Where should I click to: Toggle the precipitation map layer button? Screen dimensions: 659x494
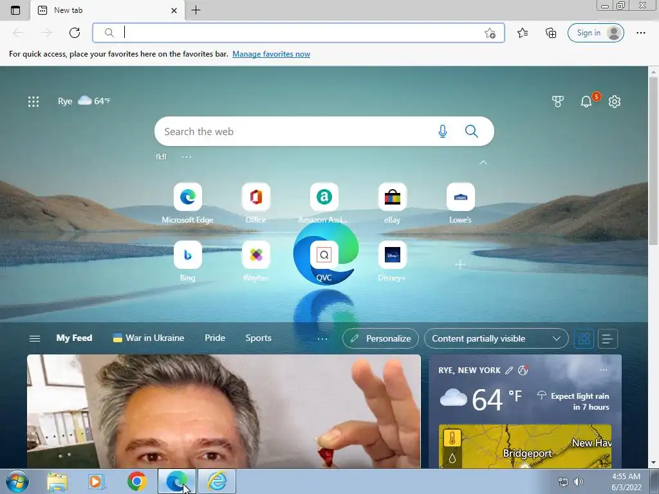coord(452,458)
